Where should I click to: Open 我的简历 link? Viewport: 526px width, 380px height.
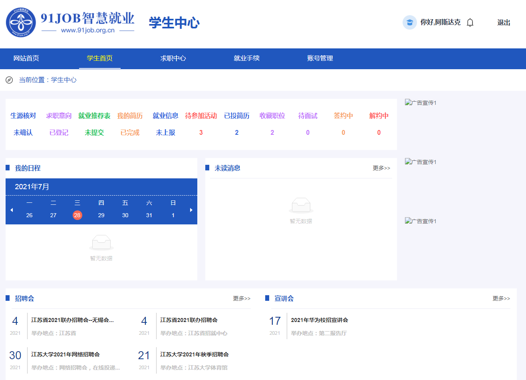click(x=130, y=116)
